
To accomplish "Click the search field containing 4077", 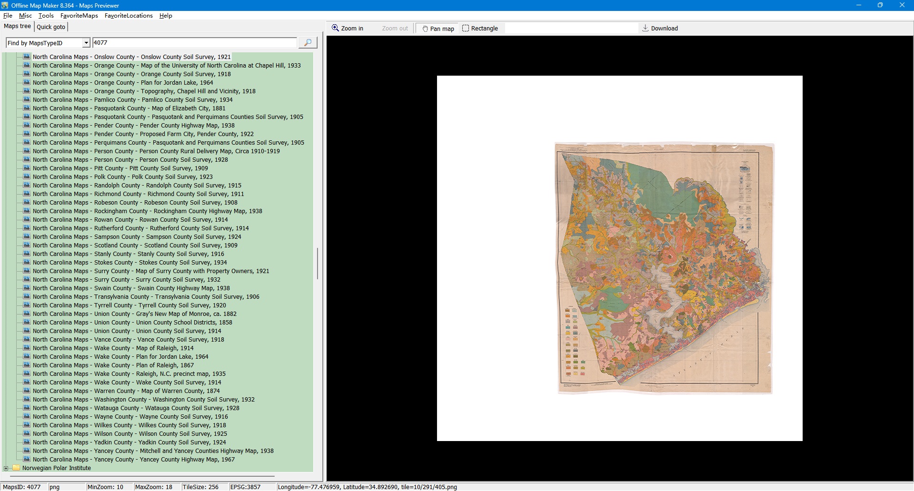I will [x=194, y=43].
